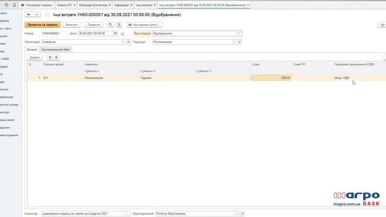This screenshot has height=217, width=386.
Task: Click the Записати button
Action: (71, 25)
